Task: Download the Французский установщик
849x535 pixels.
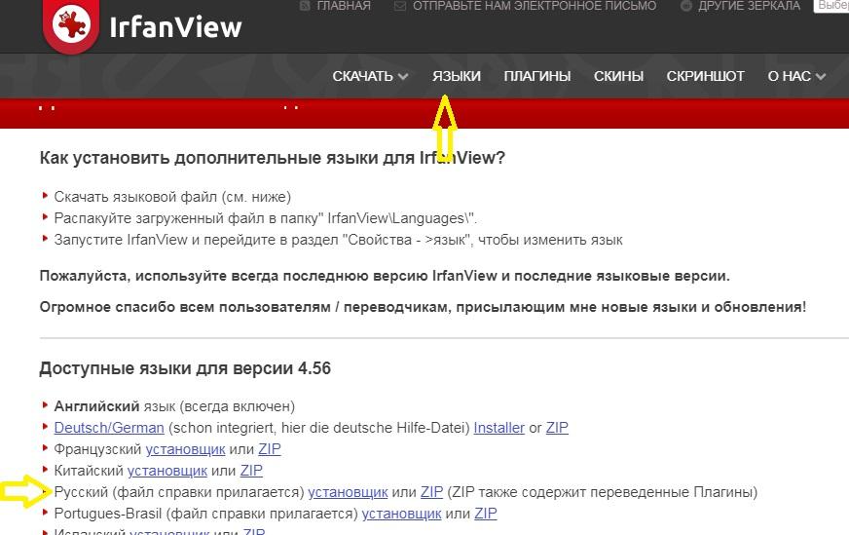Action: pyautogui.click(x=185, y=449)
